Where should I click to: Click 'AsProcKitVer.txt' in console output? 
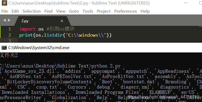[x=123, y=76]
